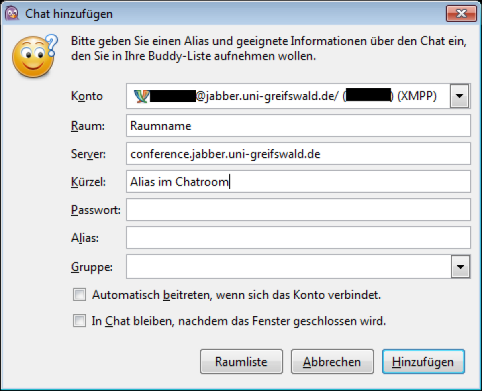This screenshot has width=482, height=391.
Task: Toggle In Chat bleiben checkbox
Action: click(x=80, y=322)
